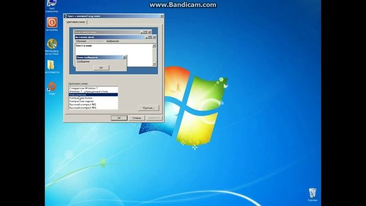366x206 pixels.
Task: Click the Выбранная menu item in preview
Action: (x=113, y=41)
